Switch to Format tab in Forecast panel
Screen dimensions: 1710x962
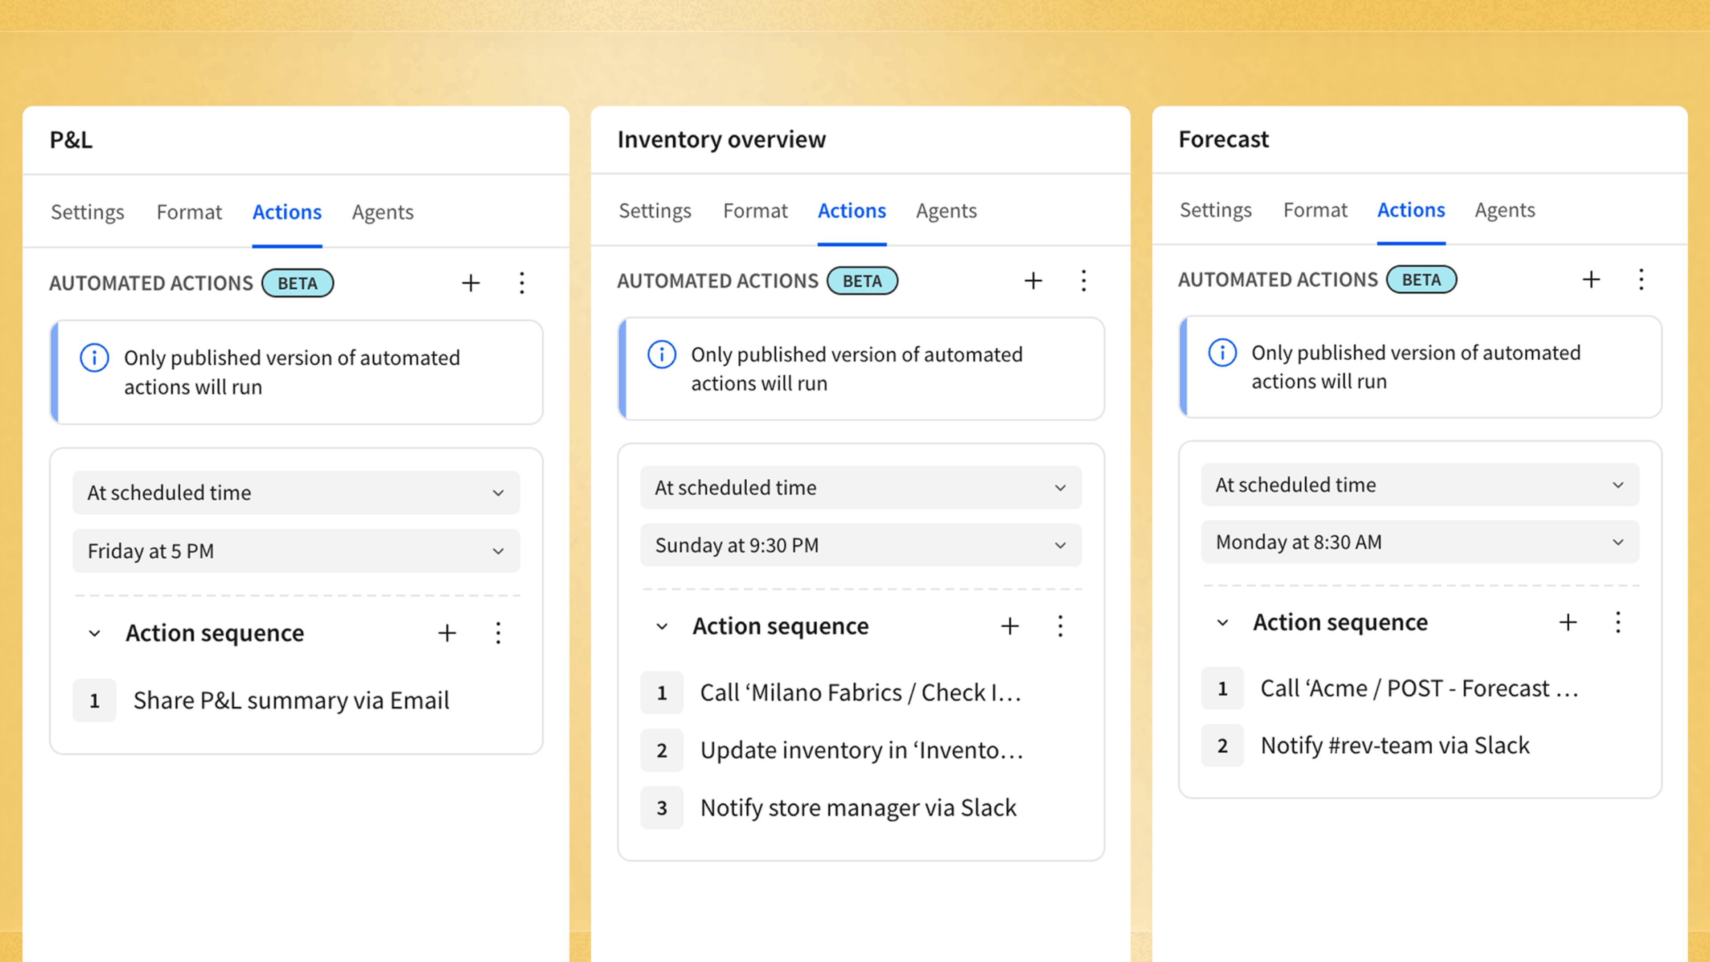coord(1315,211)
